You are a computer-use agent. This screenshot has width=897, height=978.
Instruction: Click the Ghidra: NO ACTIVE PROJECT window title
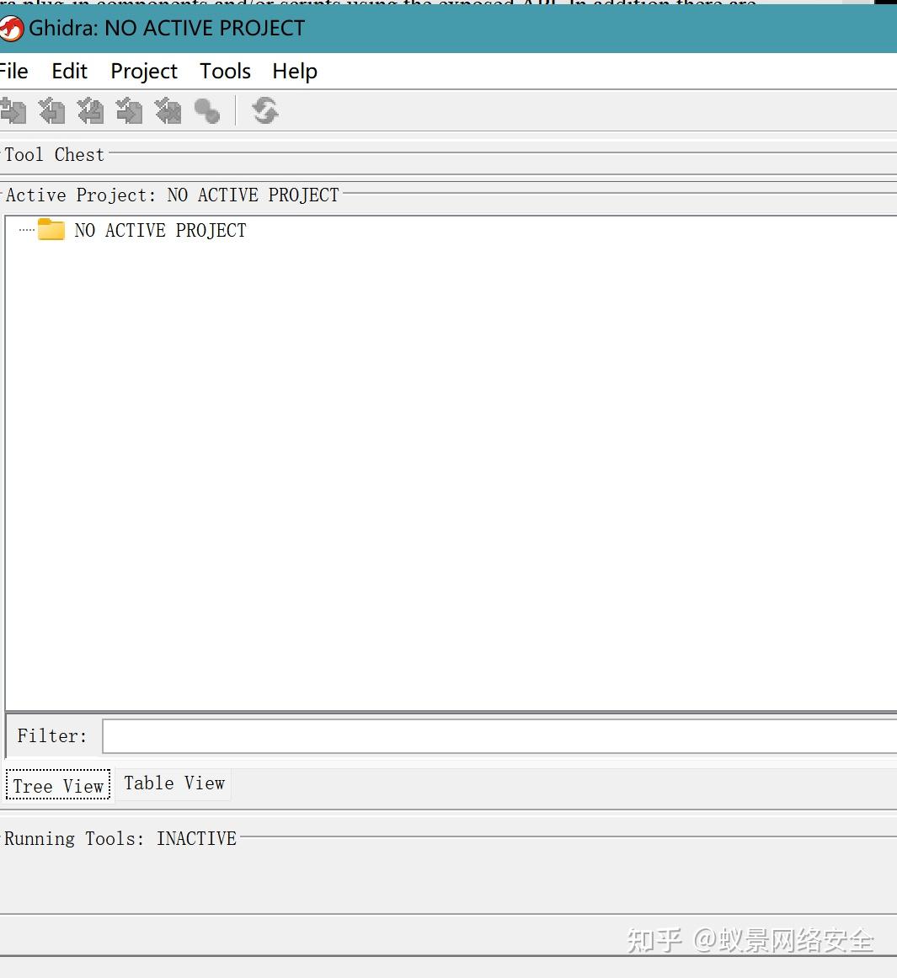coord(167,28)
